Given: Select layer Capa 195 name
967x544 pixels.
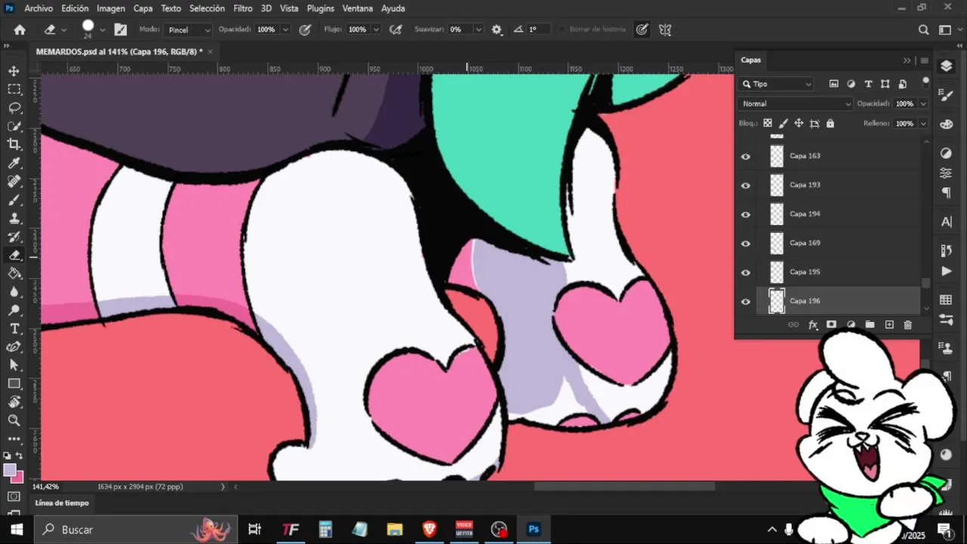Looking at the screenshot, I should (x=805, y=272).
